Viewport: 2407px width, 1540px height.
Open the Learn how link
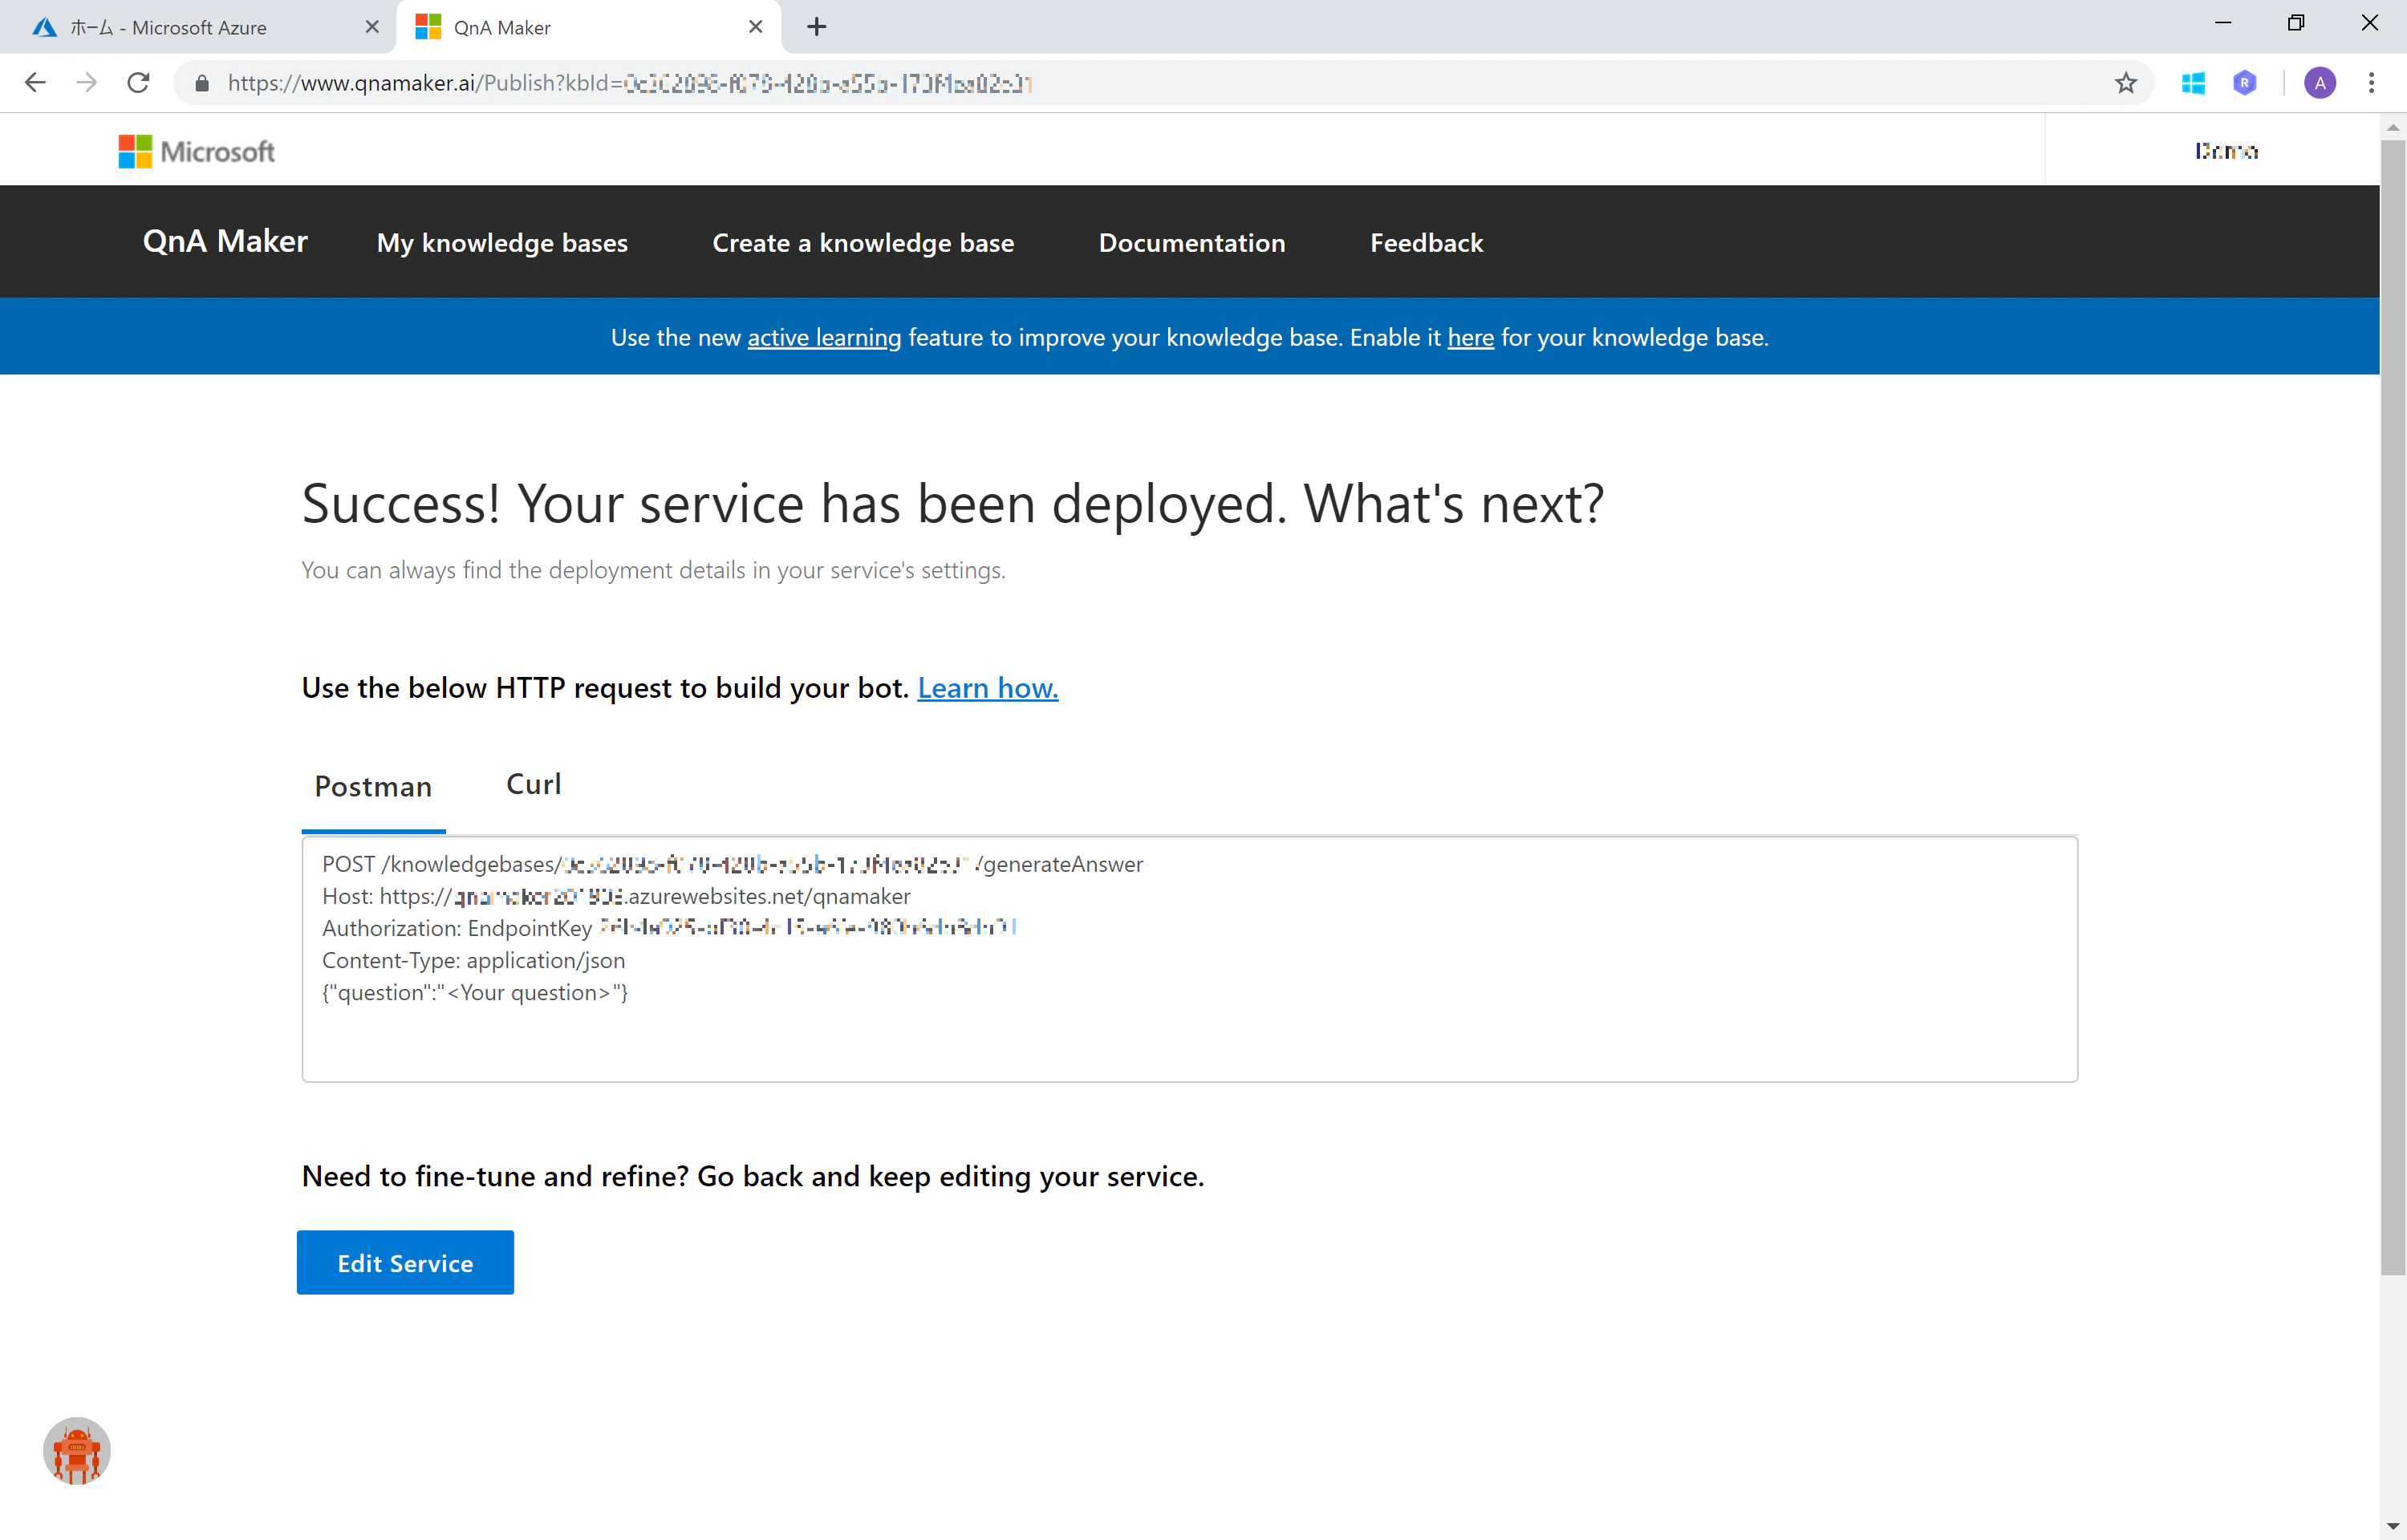click(988, 688)
